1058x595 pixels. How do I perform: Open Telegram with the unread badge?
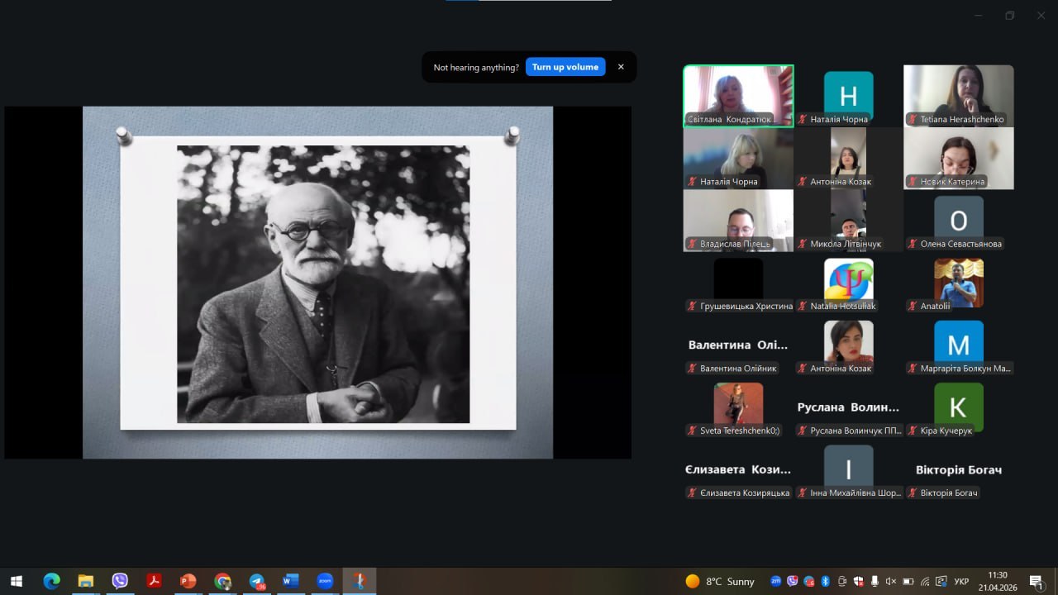[x=256, y=581]
